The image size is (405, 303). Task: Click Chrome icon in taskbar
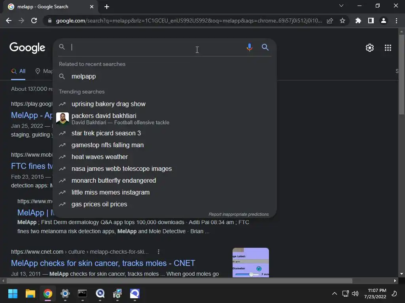click(48, 294)
